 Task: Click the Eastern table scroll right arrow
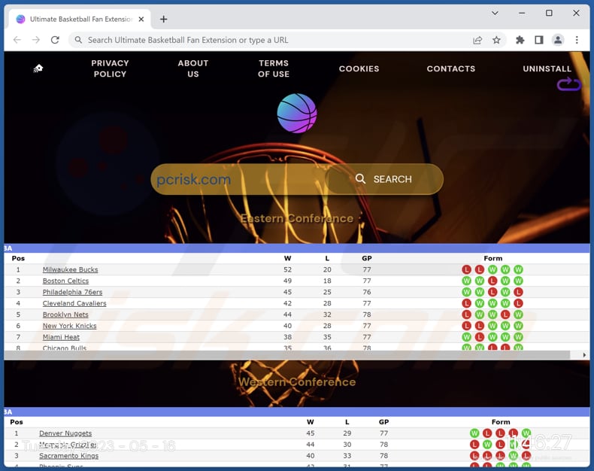point(584,355)
